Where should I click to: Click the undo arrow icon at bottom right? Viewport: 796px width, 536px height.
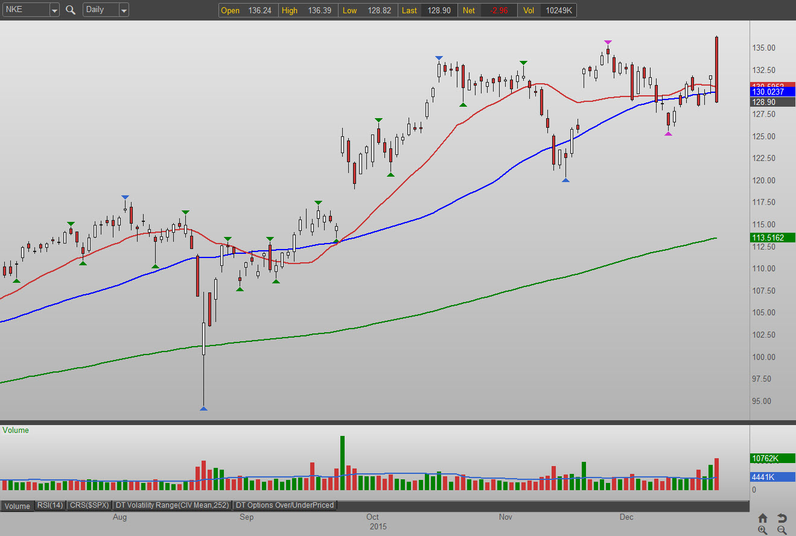coord(782,518)
